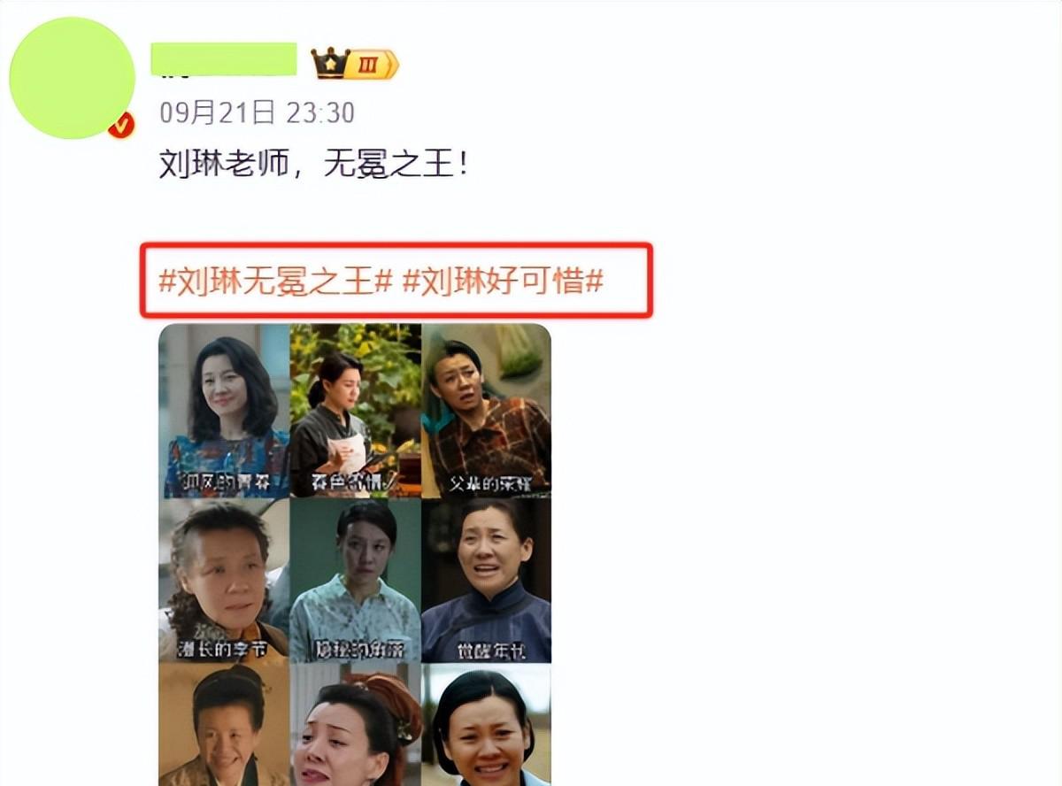Click the crown membership level III badge
The width and height of the screenshot is (1062, 786).
pyautogui.click(x=355, y=64)
